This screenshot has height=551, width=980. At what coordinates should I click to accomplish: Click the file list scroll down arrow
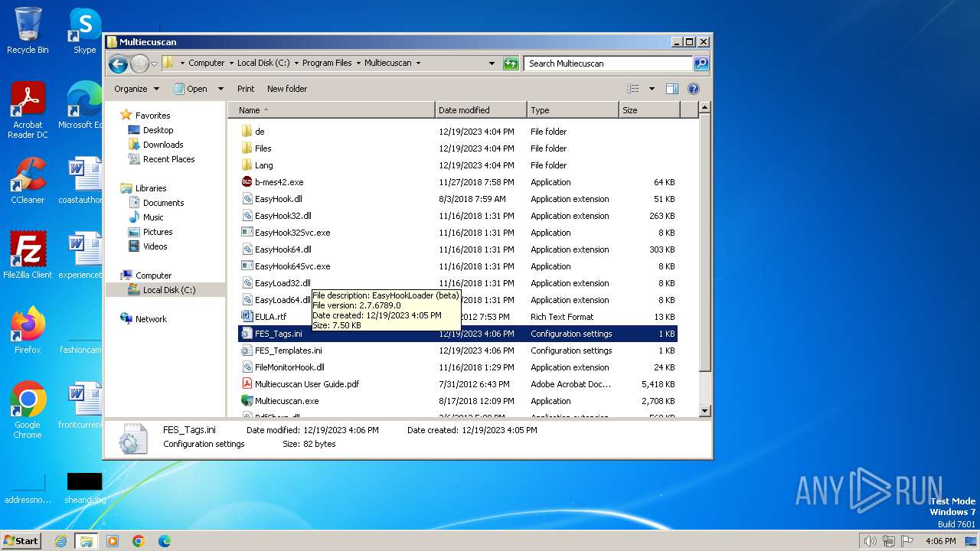[705, 411]
